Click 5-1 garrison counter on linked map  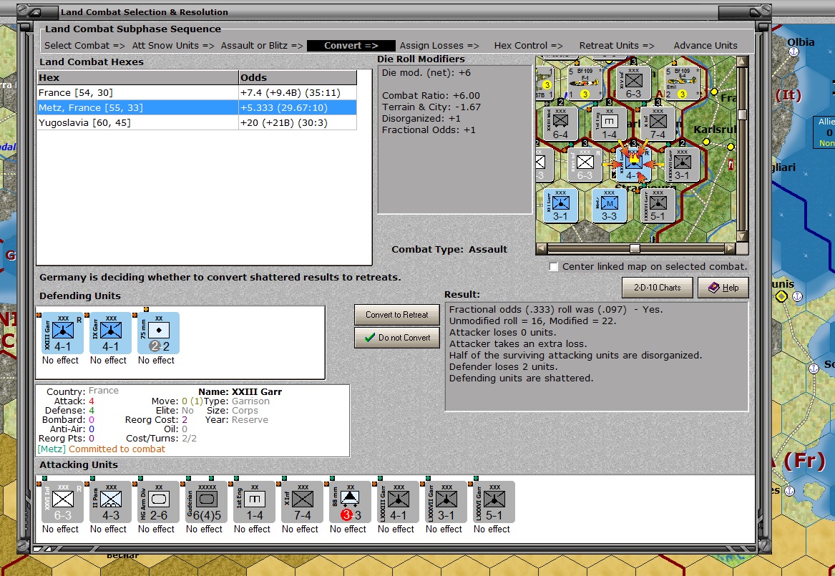point(658,205)
